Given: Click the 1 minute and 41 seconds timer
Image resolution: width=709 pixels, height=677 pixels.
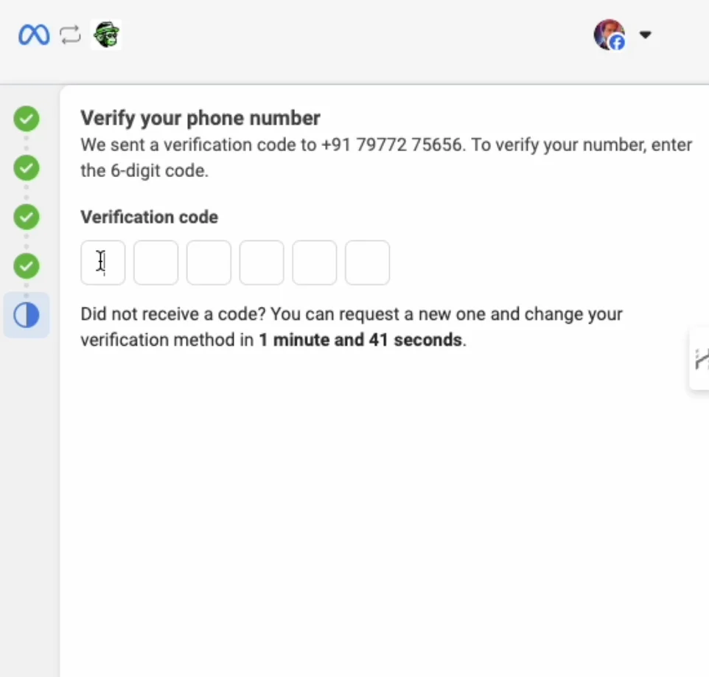Looking at the screenshot, I should (361, 340).
